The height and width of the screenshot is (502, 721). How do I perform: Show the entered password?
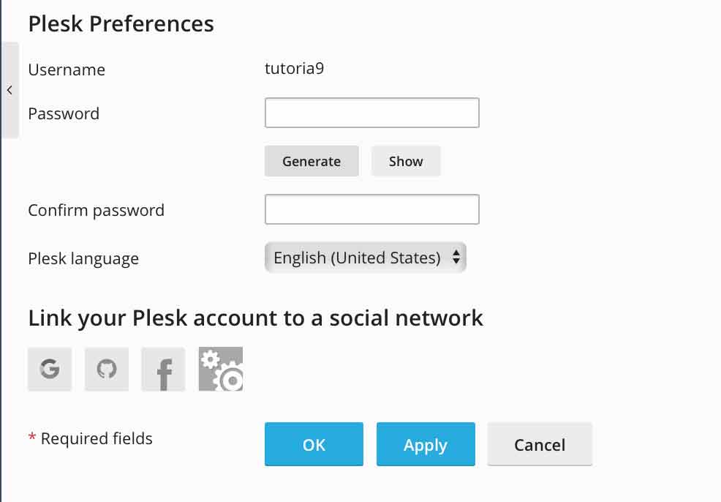pos(406,161)
